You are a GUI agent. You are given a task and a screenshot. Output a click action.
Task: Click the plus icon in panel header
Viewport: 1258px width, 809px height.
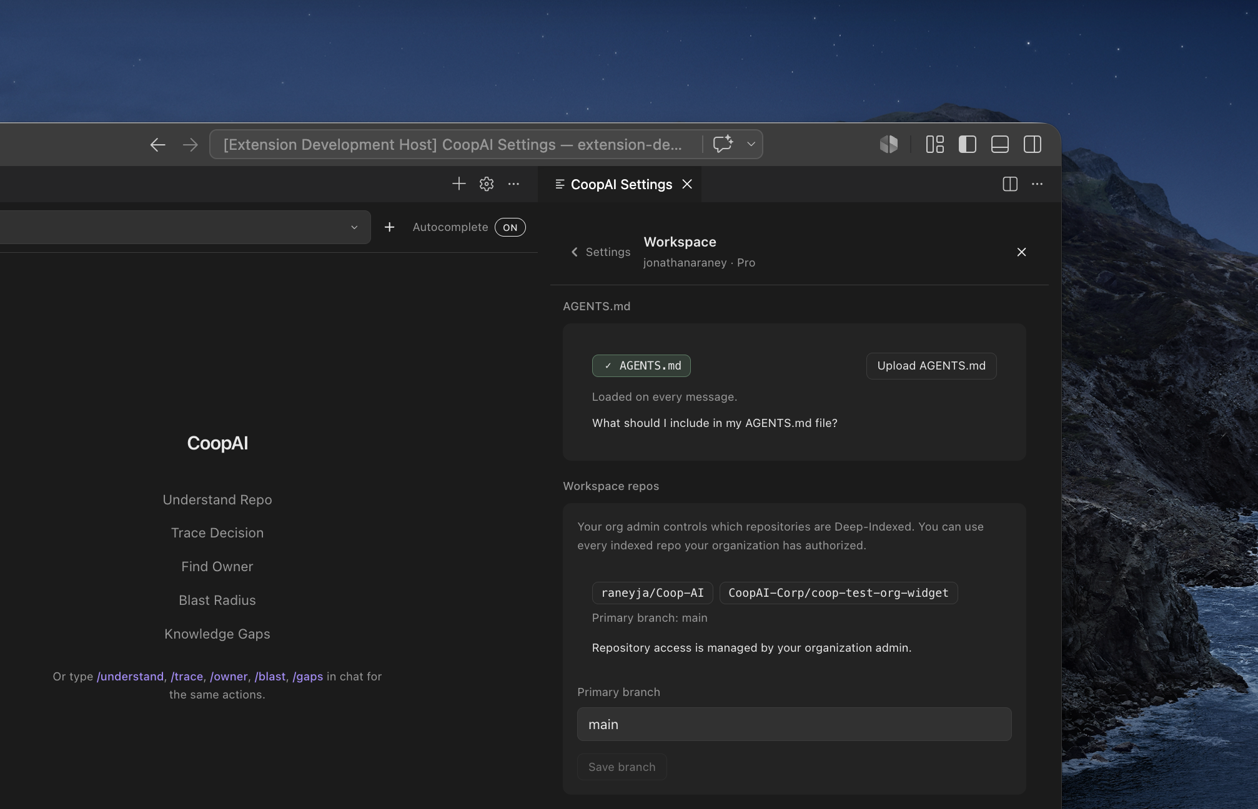click(x=458, y=184)
